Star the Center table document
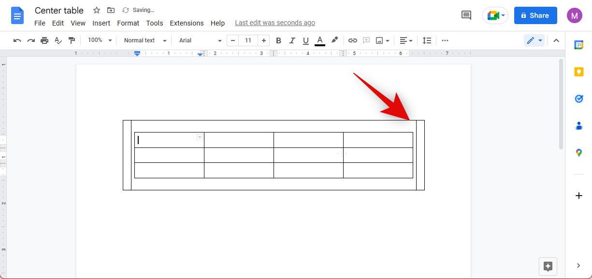 [97, 11]
